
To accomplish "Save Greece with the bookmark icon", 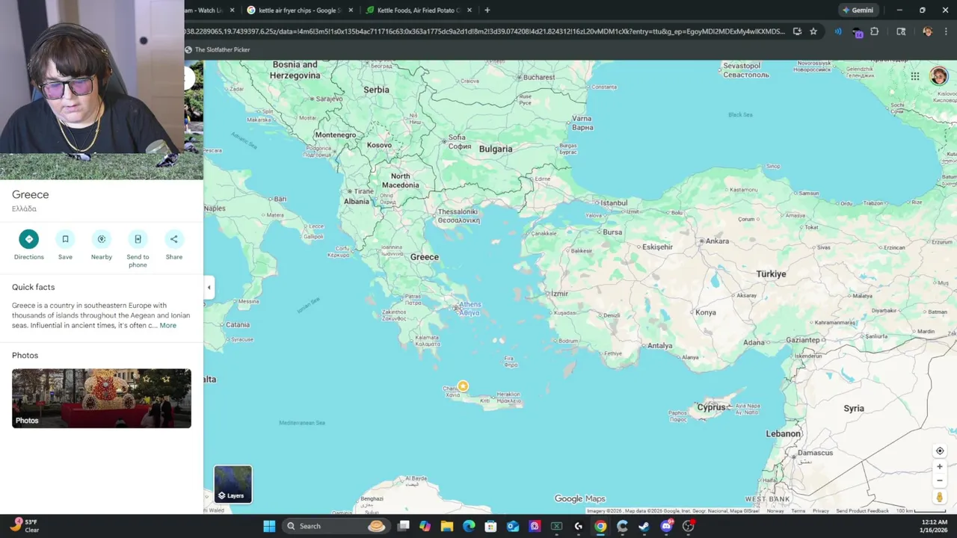I will click(65, 239).
